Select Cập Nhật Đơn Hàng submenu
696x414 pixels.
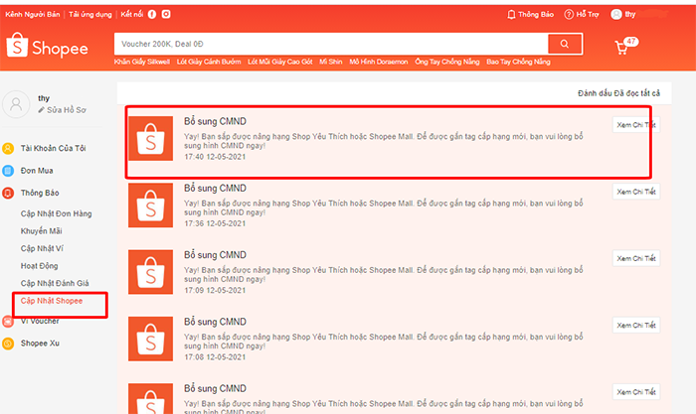pos(56,213)
